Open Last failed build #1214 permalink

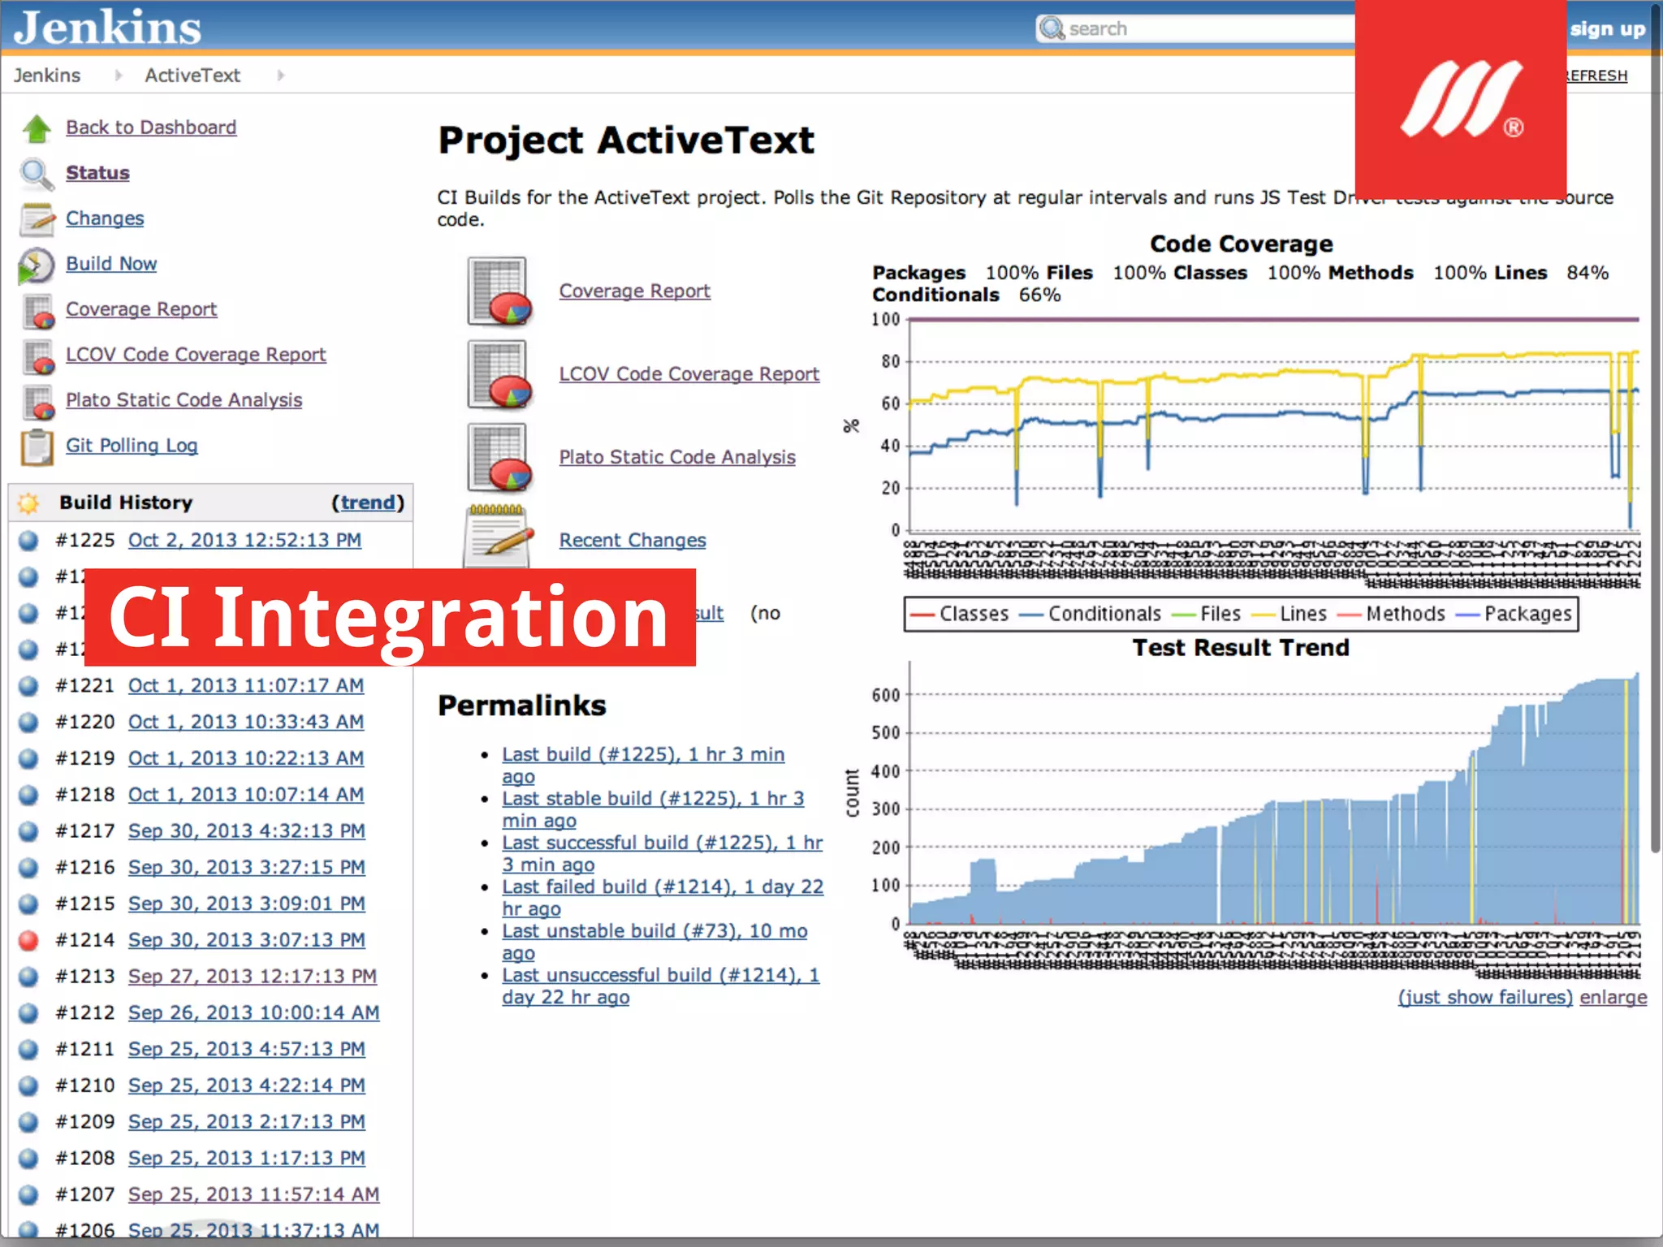(663, 898)
